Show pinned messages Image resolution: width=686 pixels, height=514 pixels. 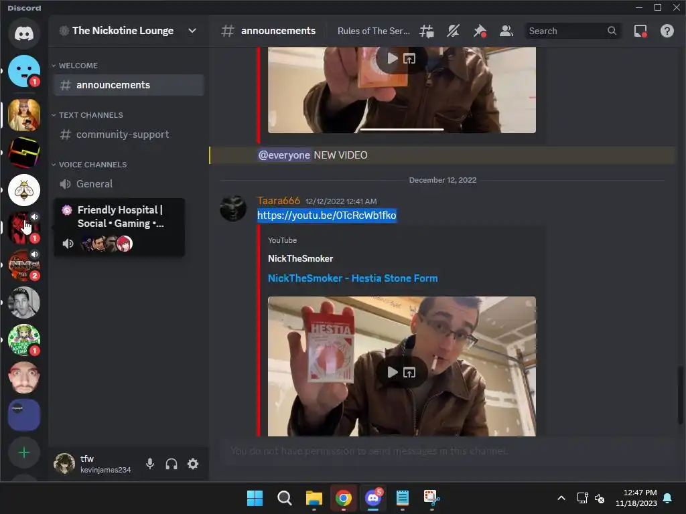click(480, 31)
